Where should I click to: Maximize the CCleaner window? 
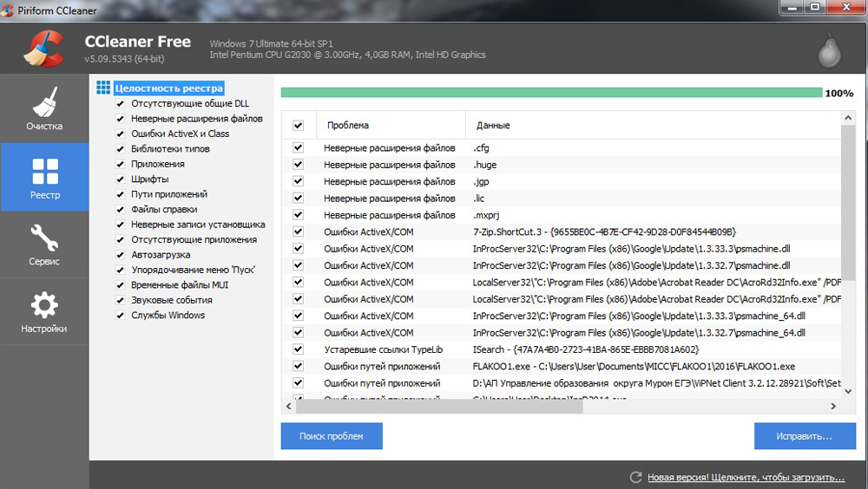click(x=815, y=8)
